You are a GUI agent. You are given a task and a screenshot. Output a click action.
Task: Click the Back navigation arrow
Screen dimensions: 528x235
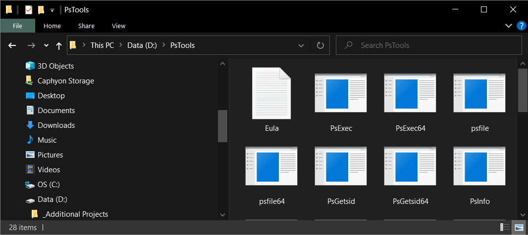12,45
